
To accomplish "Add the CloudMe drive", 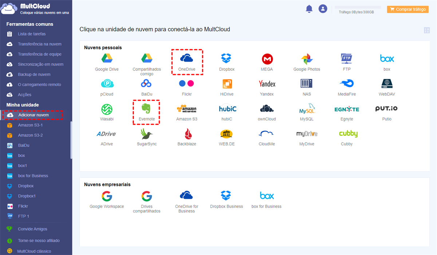I will pos(267,137).
